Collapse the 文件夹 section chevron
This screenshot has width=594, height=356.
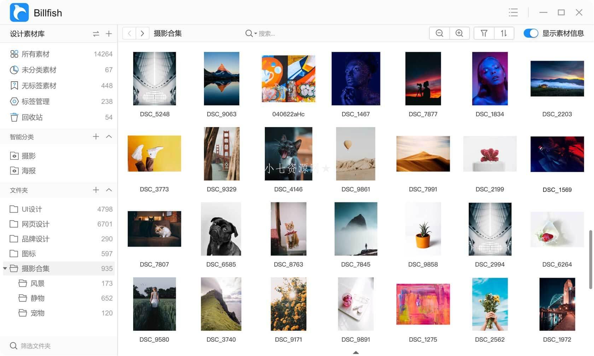109,190
